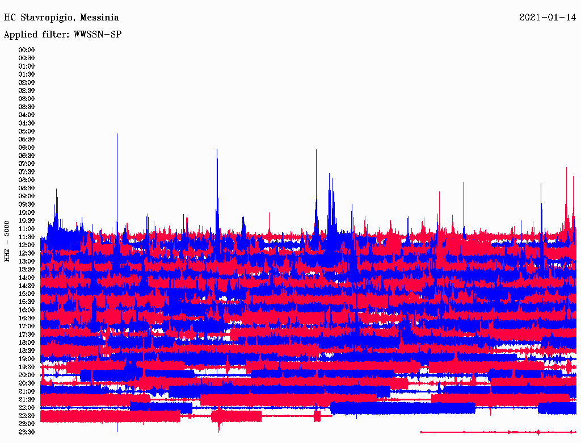Screen dimensions: 581x443
Task: Click the '00:00' time label
Action: [x=27, y=50]
